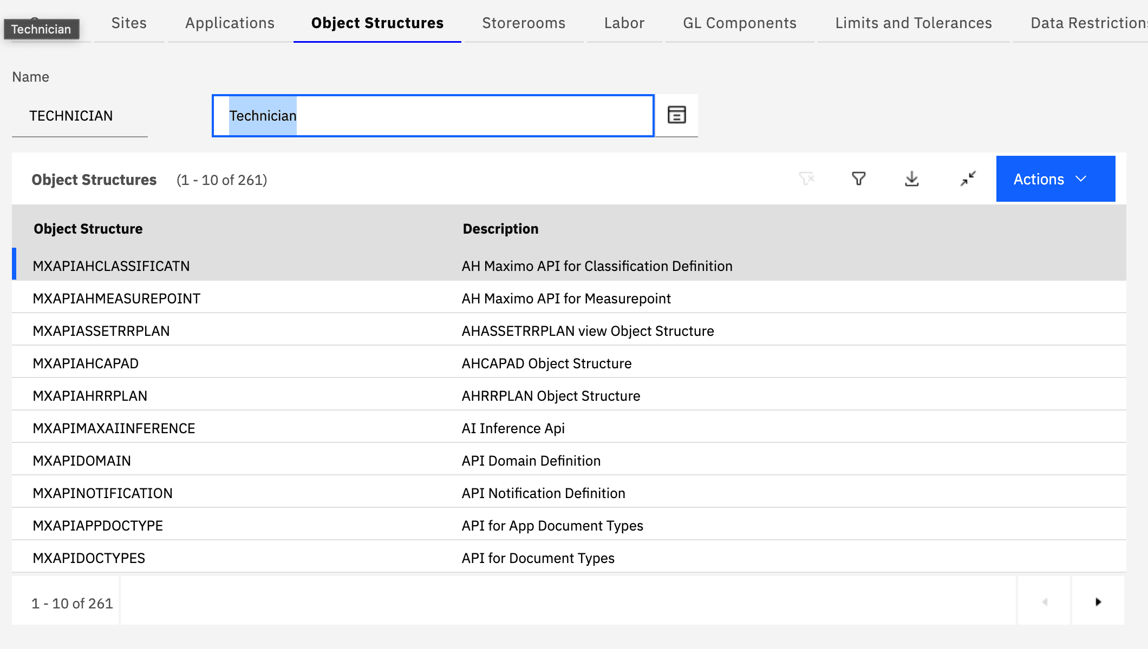The width and height of the screenshot is (1148, 649).
Task: Switch to the Sites tab
Action: 129,23
